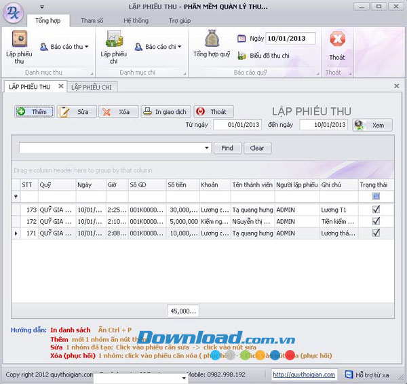The image size is (407, 384).
Task: Open the search text combo box dropdown
Action: pyautogui.click(x=206, y=148)
